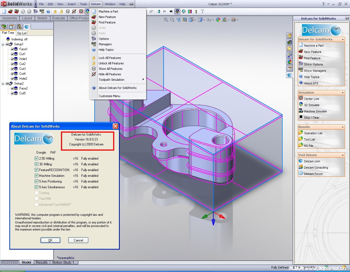The width and height of the screenshot is (350, 272).
Task: Open the Delcam manager tab icon
Action: click(x=27, y=26)
